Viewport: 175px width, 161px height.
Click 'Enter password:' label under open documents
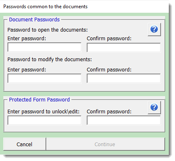[27, 39]
